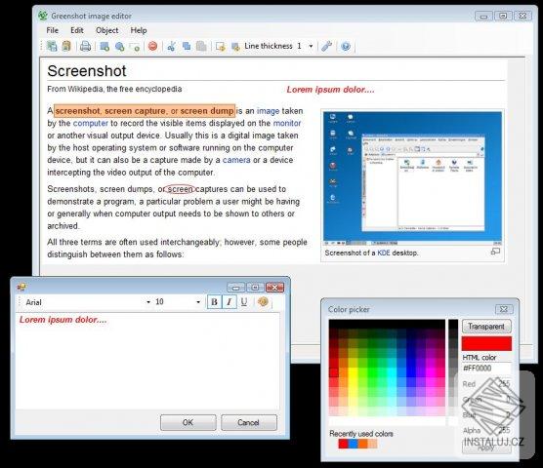Open the Edit menu
Screen dimensions: 543x468
(x=77, y=30)
